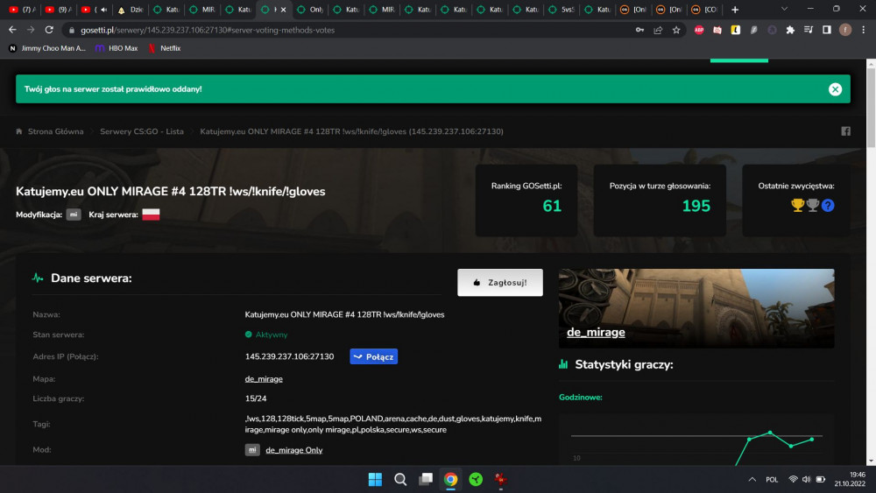Screen dimensions: 876x493
Task: Open Jimmy Choo Man bookmark
Action: (x=47, y=48)
